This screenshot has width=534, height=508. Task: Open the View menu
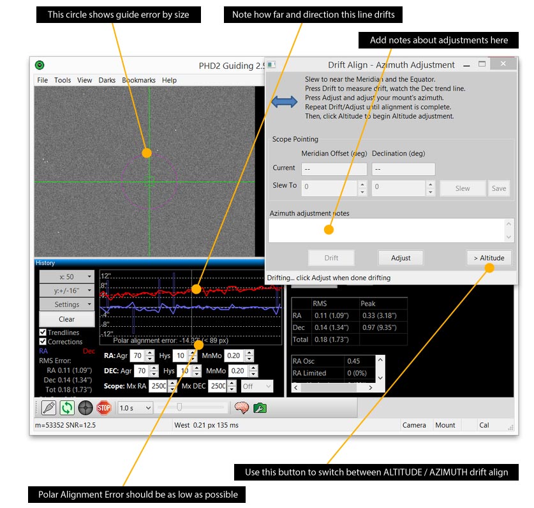pos(84,80)
